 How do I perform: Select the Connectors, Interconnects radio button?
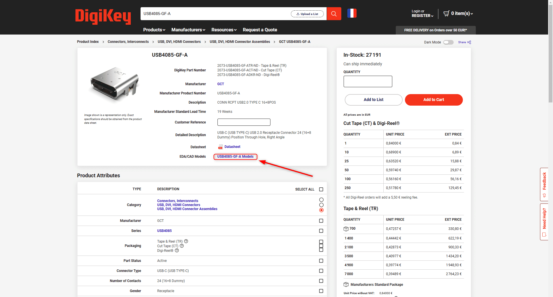pos(321,200)
